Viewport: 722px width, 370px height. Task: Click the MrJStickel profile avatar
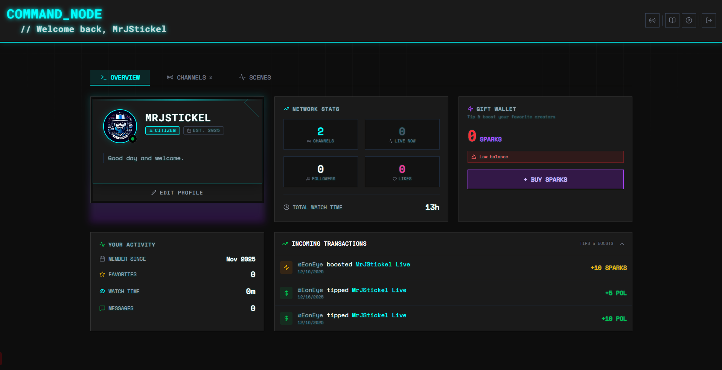point(120,126)
